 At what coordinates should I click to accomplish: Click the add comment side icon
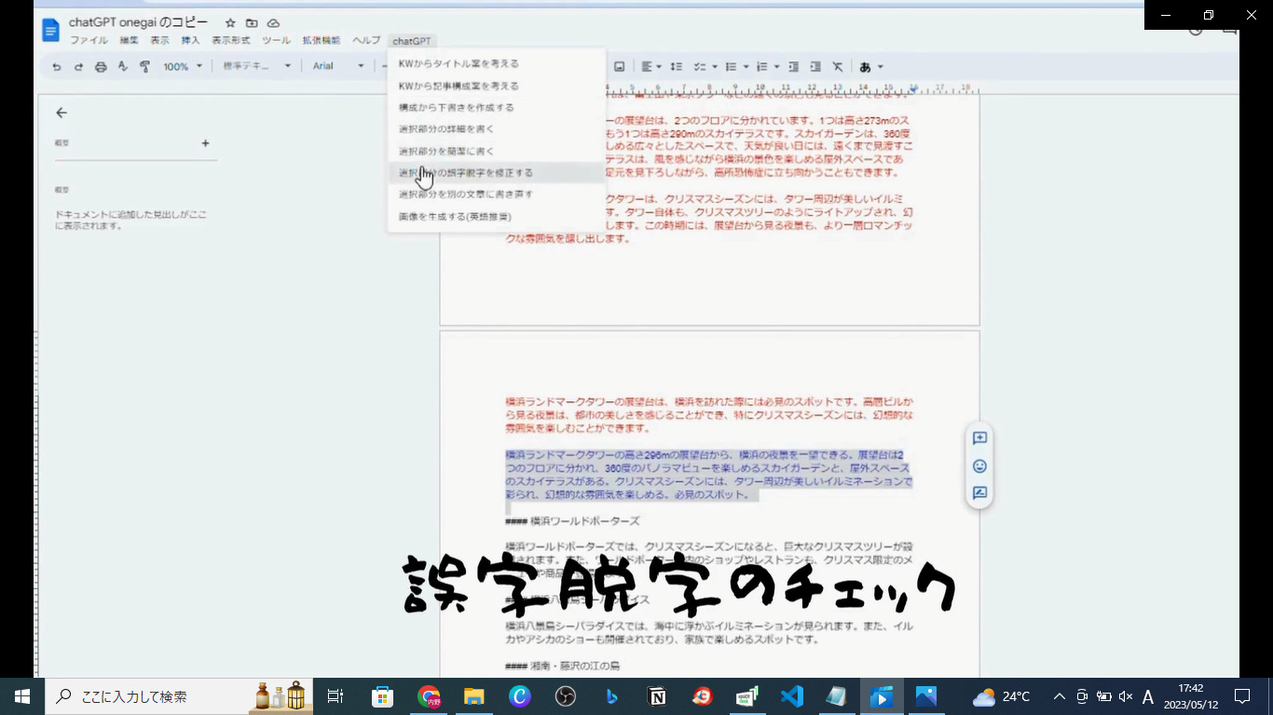pos(979,438)
